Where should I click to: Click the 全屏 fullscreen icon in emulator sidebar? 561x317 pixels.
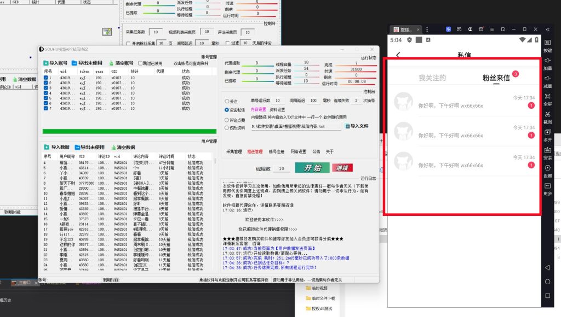click(547, 96)
